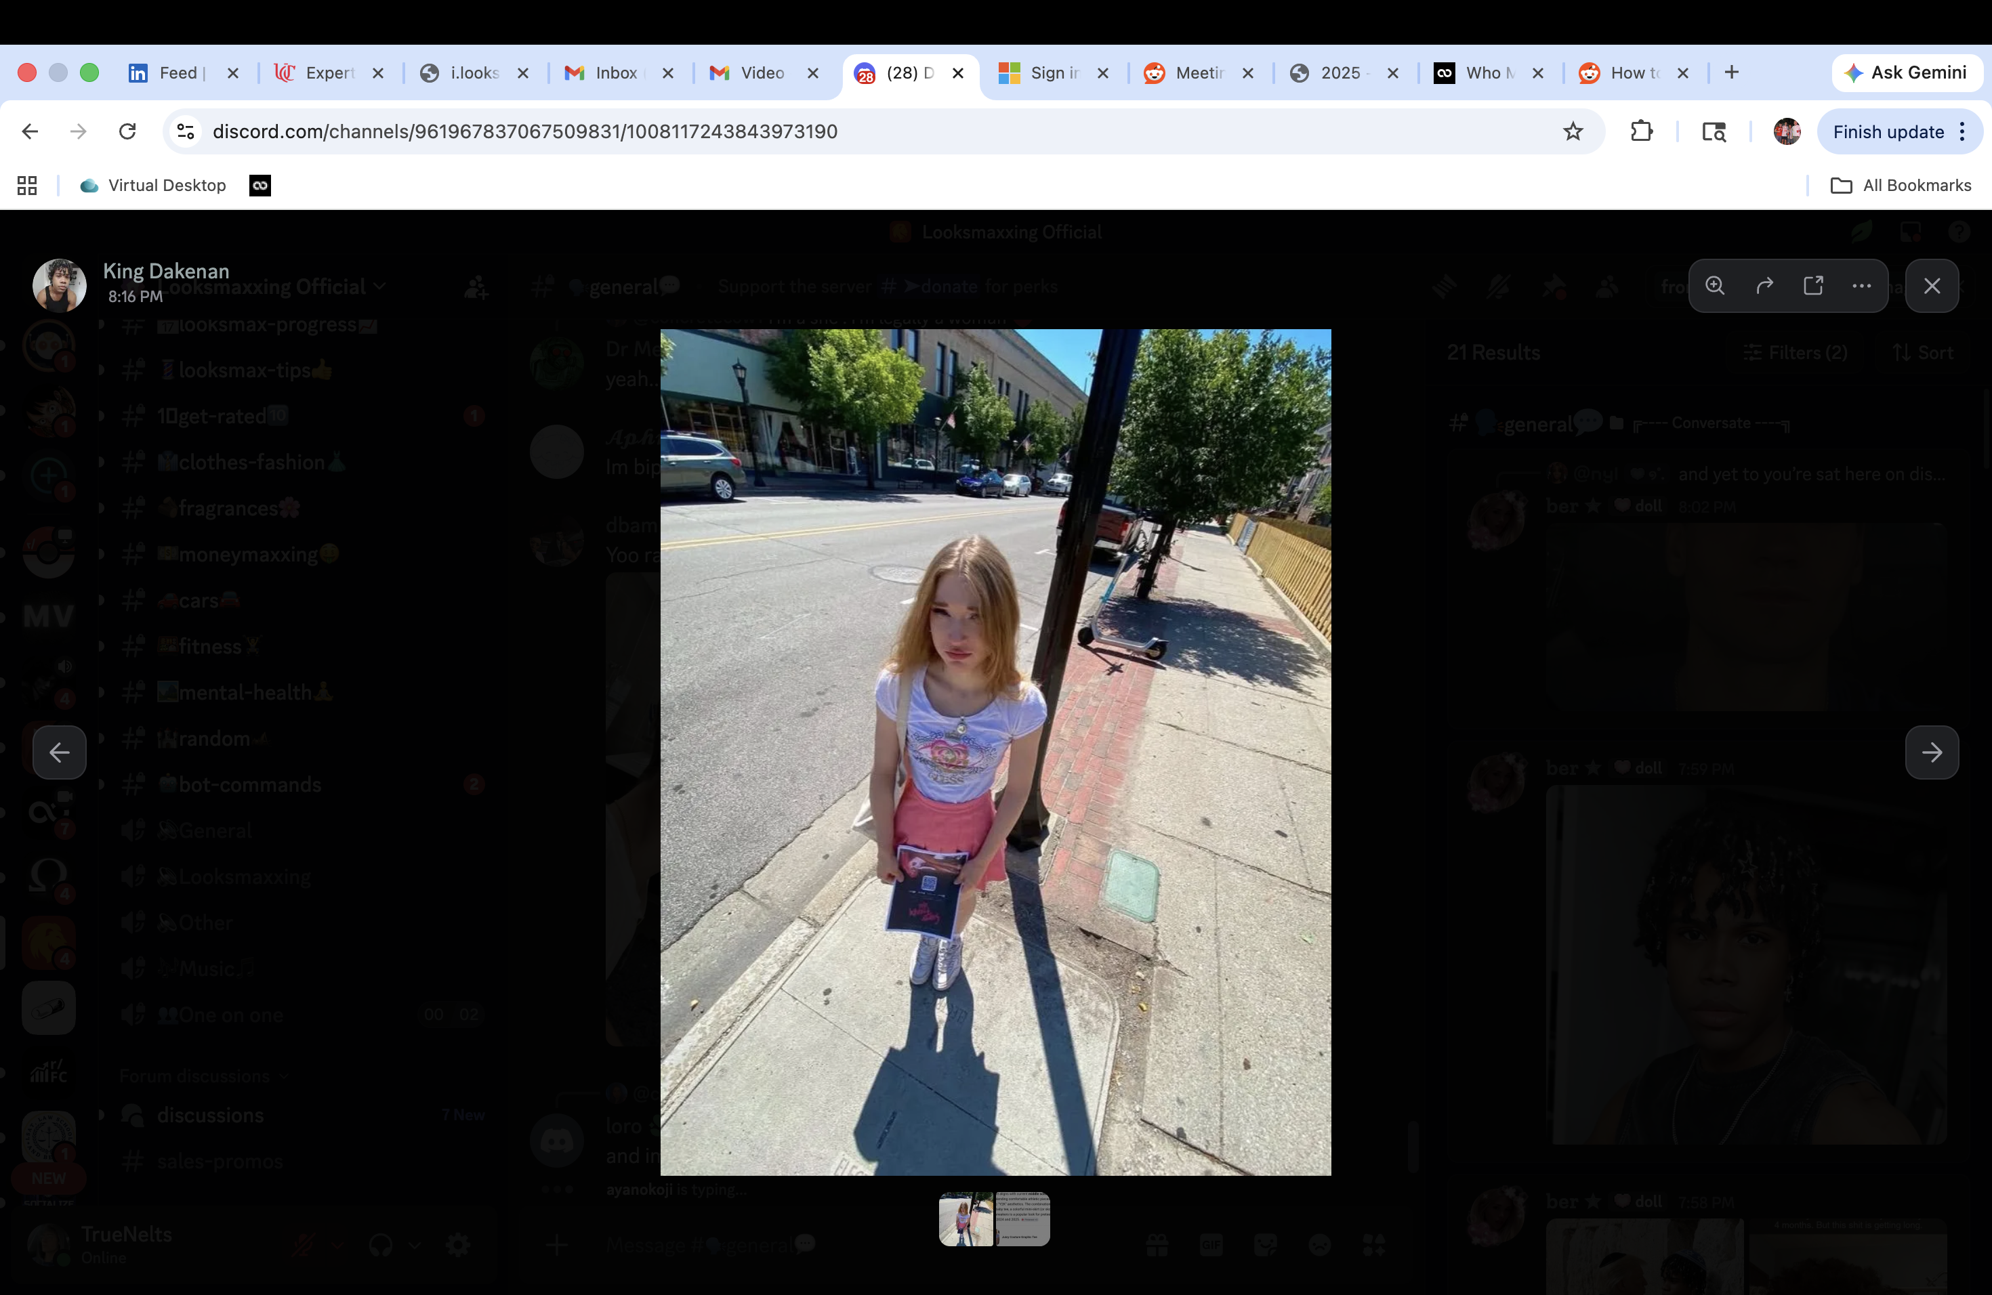
Task: Open more options in the image viewer
Action: click(x=1861, y=286)
